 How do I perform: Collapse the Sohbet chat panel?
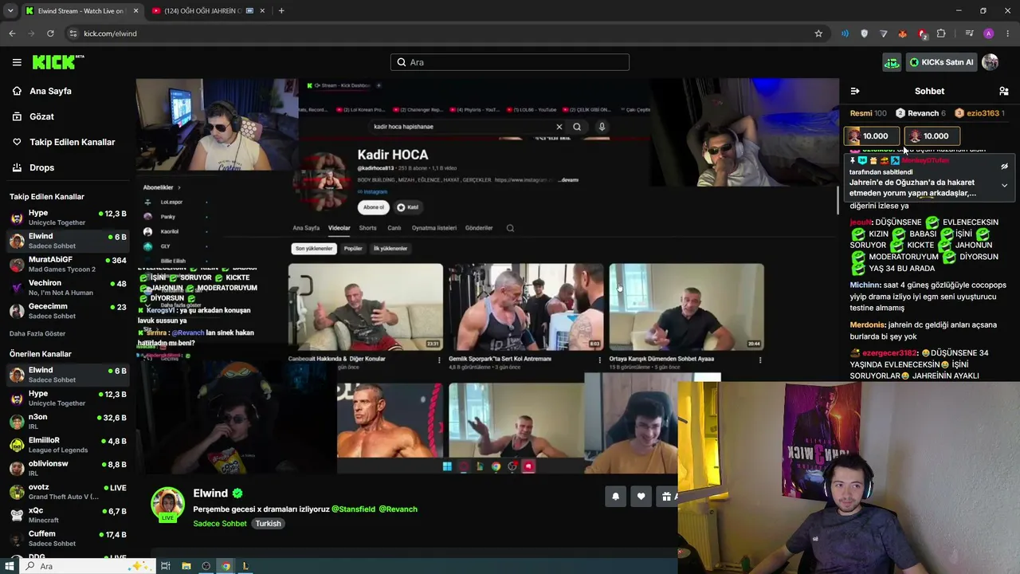click(855, 91)
